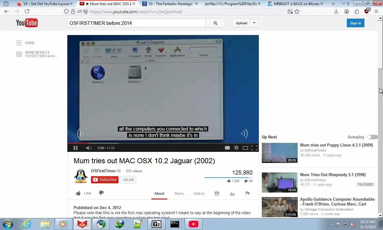The width and height of the screenshot is (383, 230).
Task: Open the Guide menu icon
Action: tap(19, 43)
